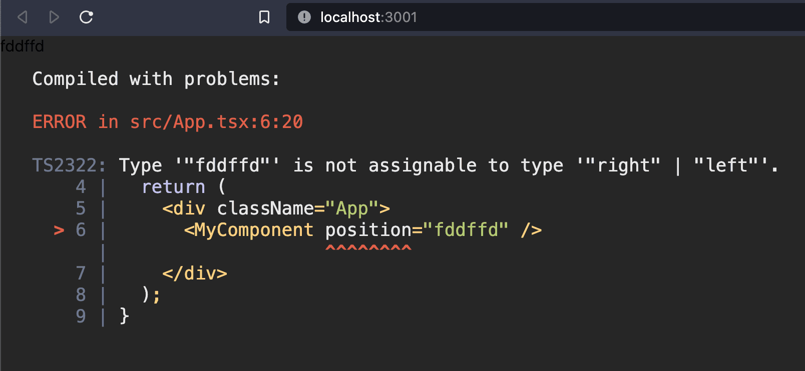This screenshot has width=805, height=371.
Task: Click the MyComponent tag name on line 6
Action: pyautogui.click(x=254, y=230)
